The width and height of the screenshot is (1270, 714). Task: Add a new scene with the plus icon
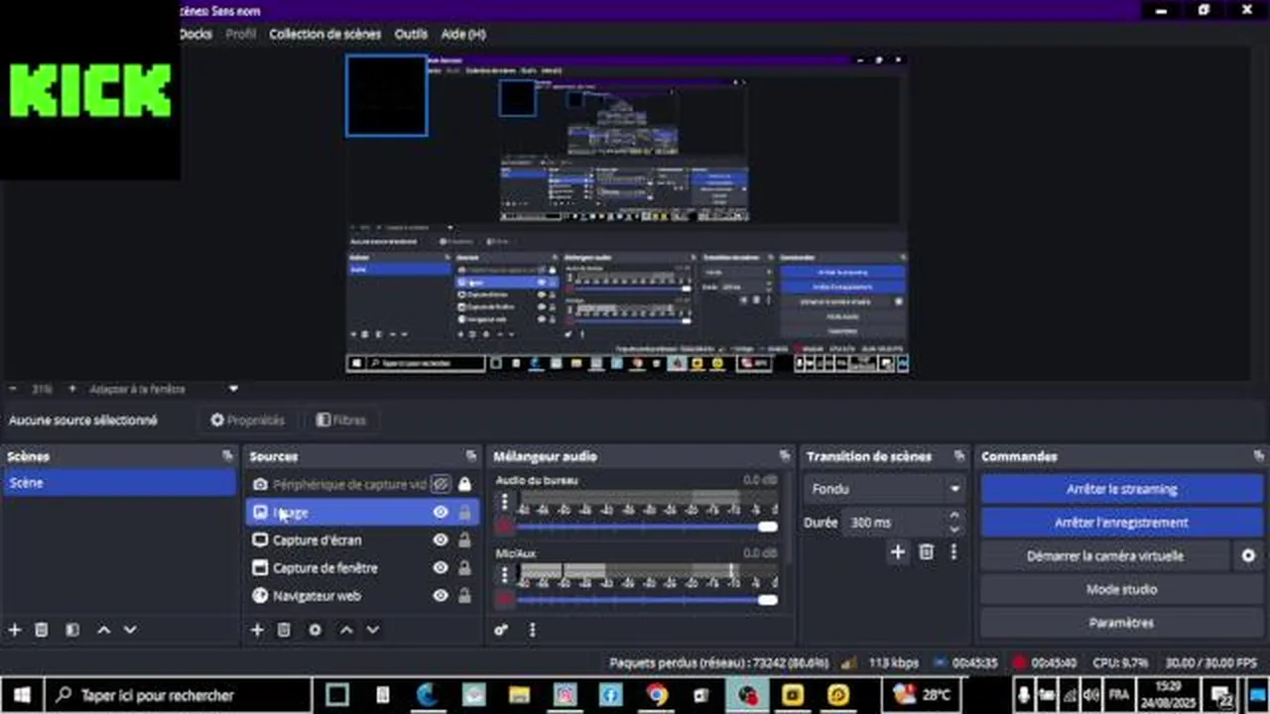[x=14, y=630]
